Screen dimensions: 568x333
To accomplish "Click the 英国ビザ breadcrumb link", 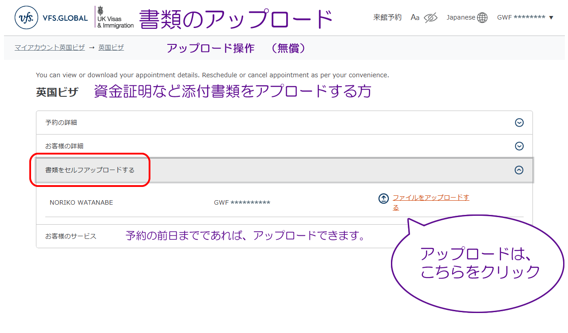I will click(x=111, y=47).
